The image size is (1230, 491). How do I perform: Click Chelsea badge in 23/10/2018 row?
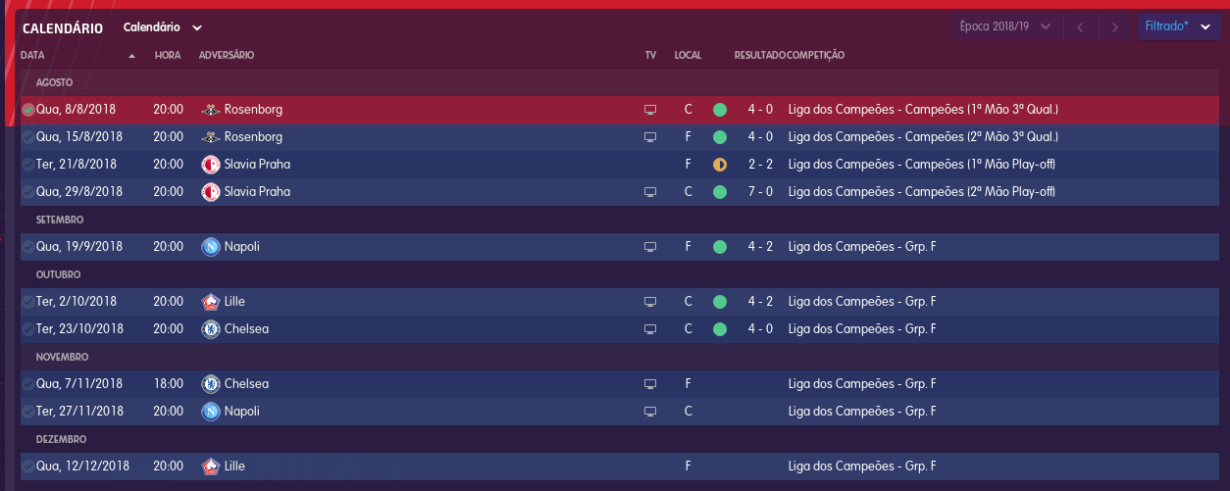pos(210,328)
